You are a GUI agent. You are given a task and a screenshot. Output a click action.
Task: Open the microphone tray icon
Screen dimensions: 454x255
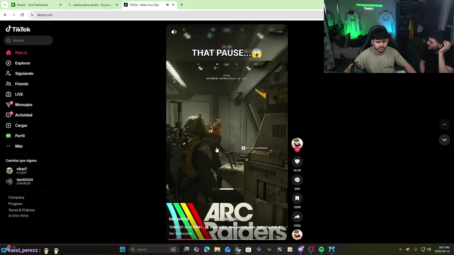click(415, 249)
